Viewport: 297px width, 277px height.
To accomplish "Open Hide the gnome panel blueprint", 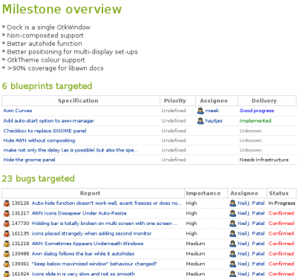I will [x=29, y=160].
